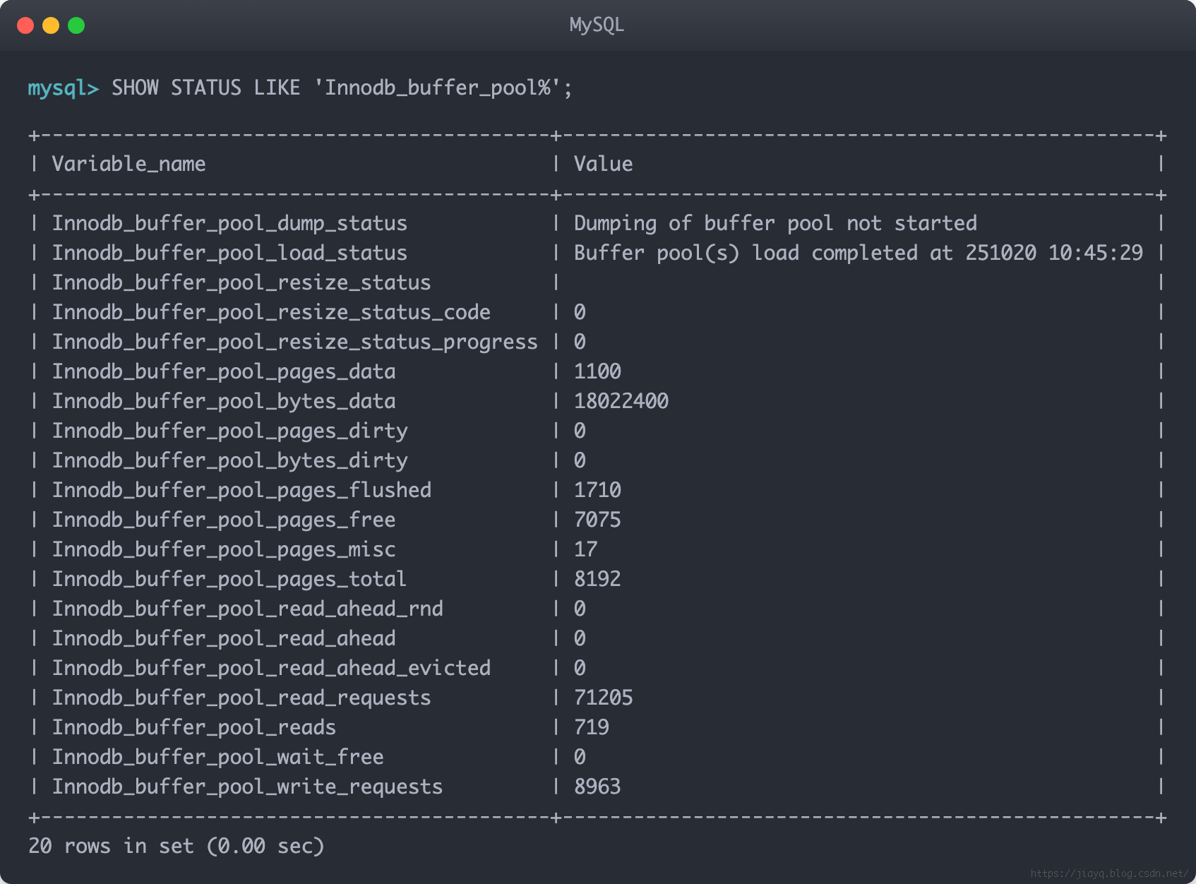The height and width of the screenshot is (884, 1196).
Task: Select Innodb_buffer_pool_read_ahead row name
Action: coord(224,639)
